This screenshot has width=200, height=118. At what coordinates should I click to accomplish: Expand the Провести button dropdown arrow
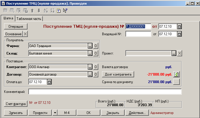point(55,113)
